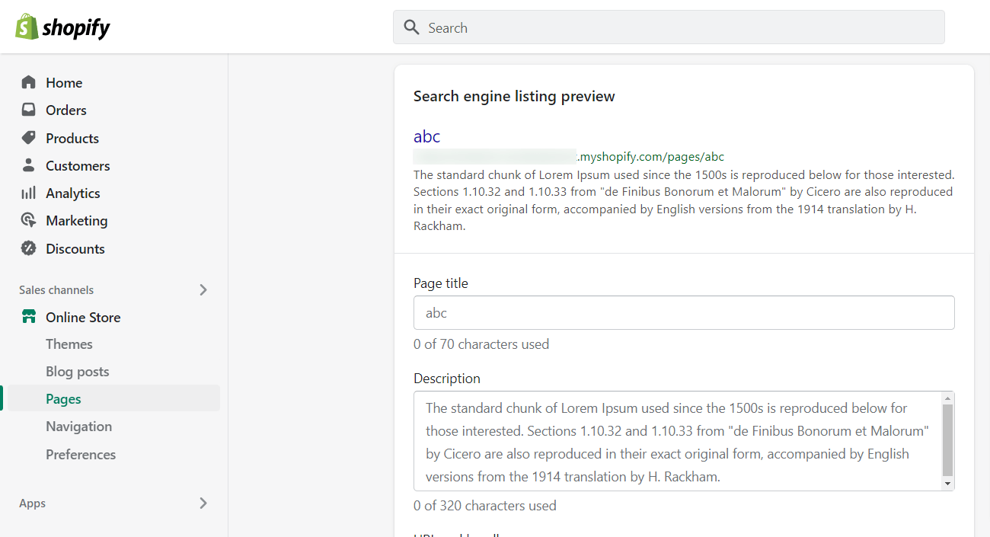Click the Shopify logo
The image size is (990, 537).
[62, 27]
